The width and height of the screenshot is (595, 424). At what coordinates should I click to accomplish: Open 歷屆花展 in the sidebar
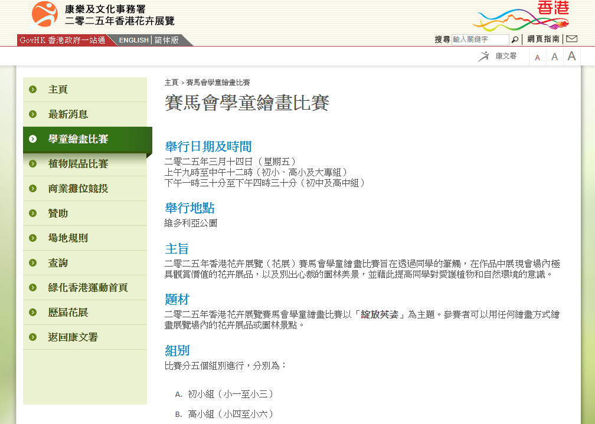tap(68, 313)
